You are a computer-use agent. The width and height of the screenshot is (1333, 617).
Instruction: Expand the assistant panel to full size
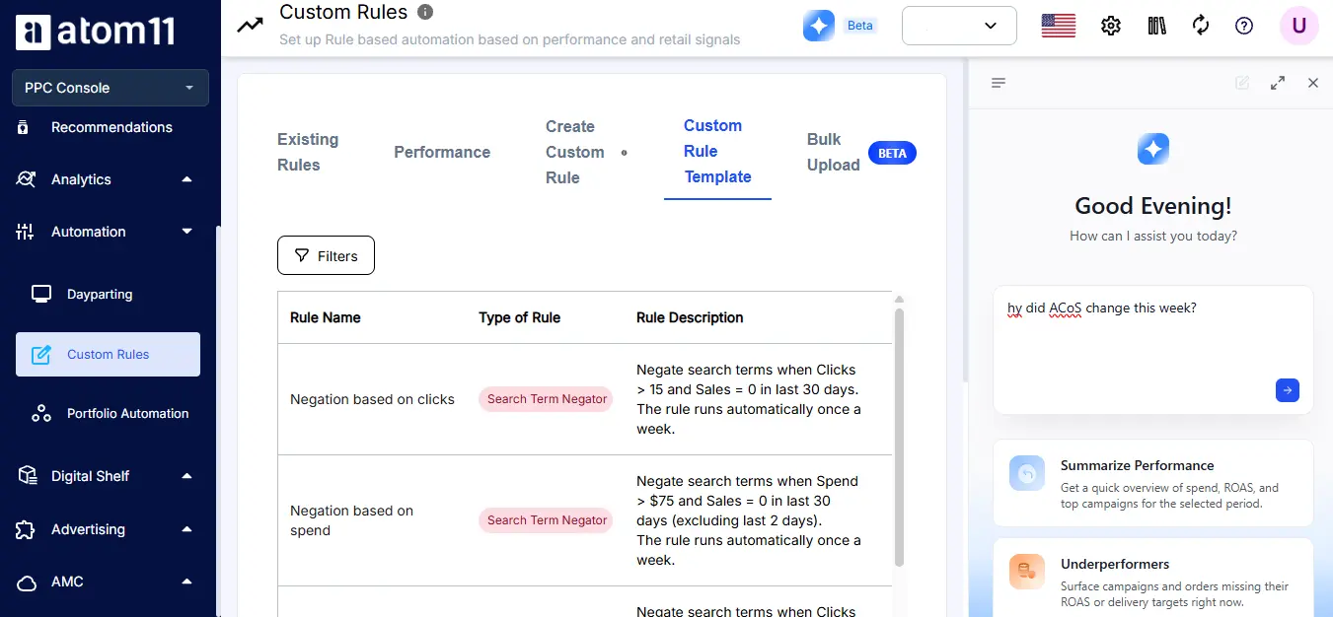coord(1278,83)
